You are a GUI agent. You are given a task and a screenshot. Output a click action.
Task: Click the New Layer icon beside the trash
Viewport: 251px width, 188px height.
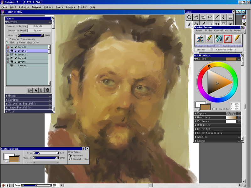(x=42, y=90)
